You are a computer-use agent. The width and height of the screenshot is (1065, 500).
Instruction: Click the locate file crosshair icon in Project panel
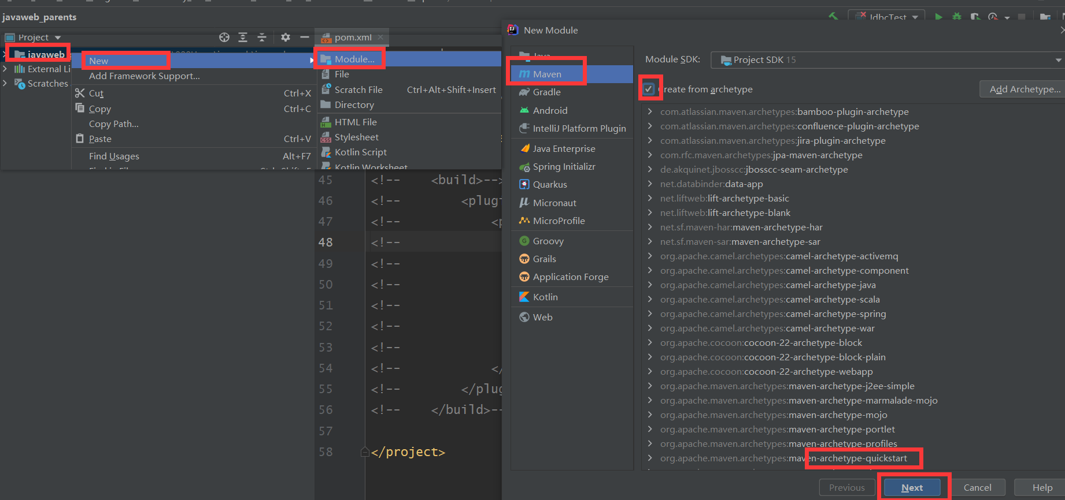tap(224, 38)
